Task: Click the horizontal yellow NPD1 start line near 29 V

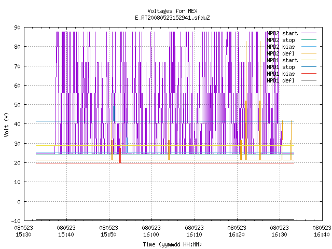Action: coord(165,145)
